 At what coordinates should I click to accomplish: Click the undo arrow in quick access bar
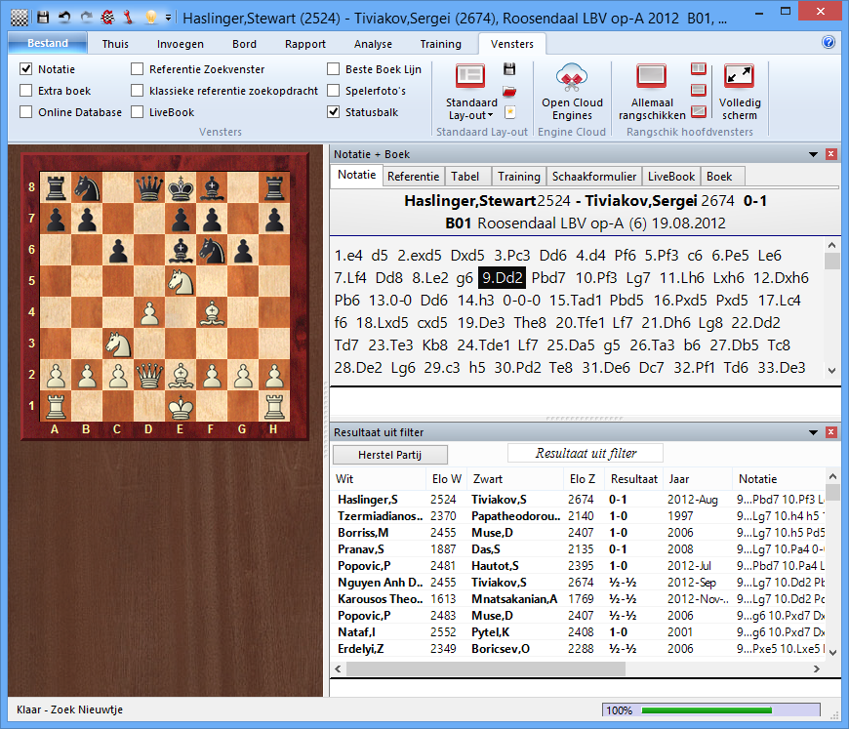tap(64, 17)
